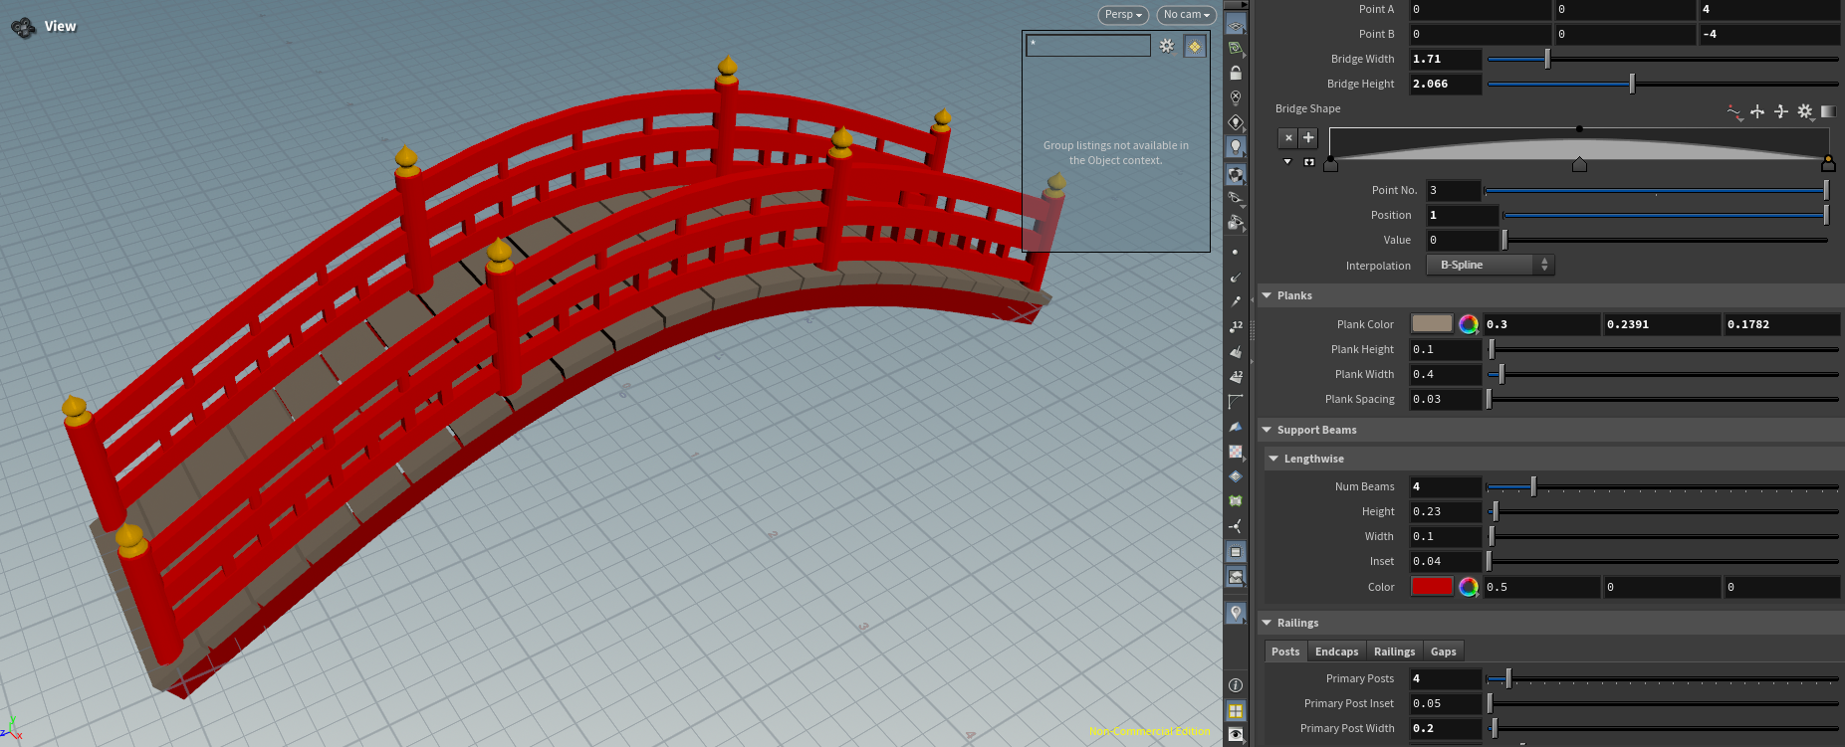Click the Lengthwise Color red swatch

[1432, 587]
